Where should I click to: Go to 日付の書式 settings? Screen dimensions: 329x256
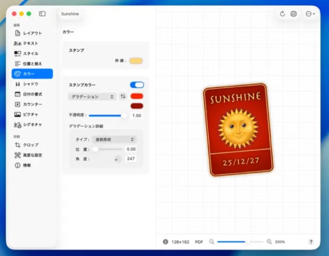(x=32, y=94)
